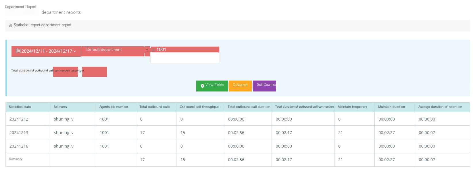Image resolution: width=473 pixels, height=170 pixels.
Task: Open the date range 2024/12/11 - 2024/12/17 picker
Action: pyautogui.click(x=46, y=51)
